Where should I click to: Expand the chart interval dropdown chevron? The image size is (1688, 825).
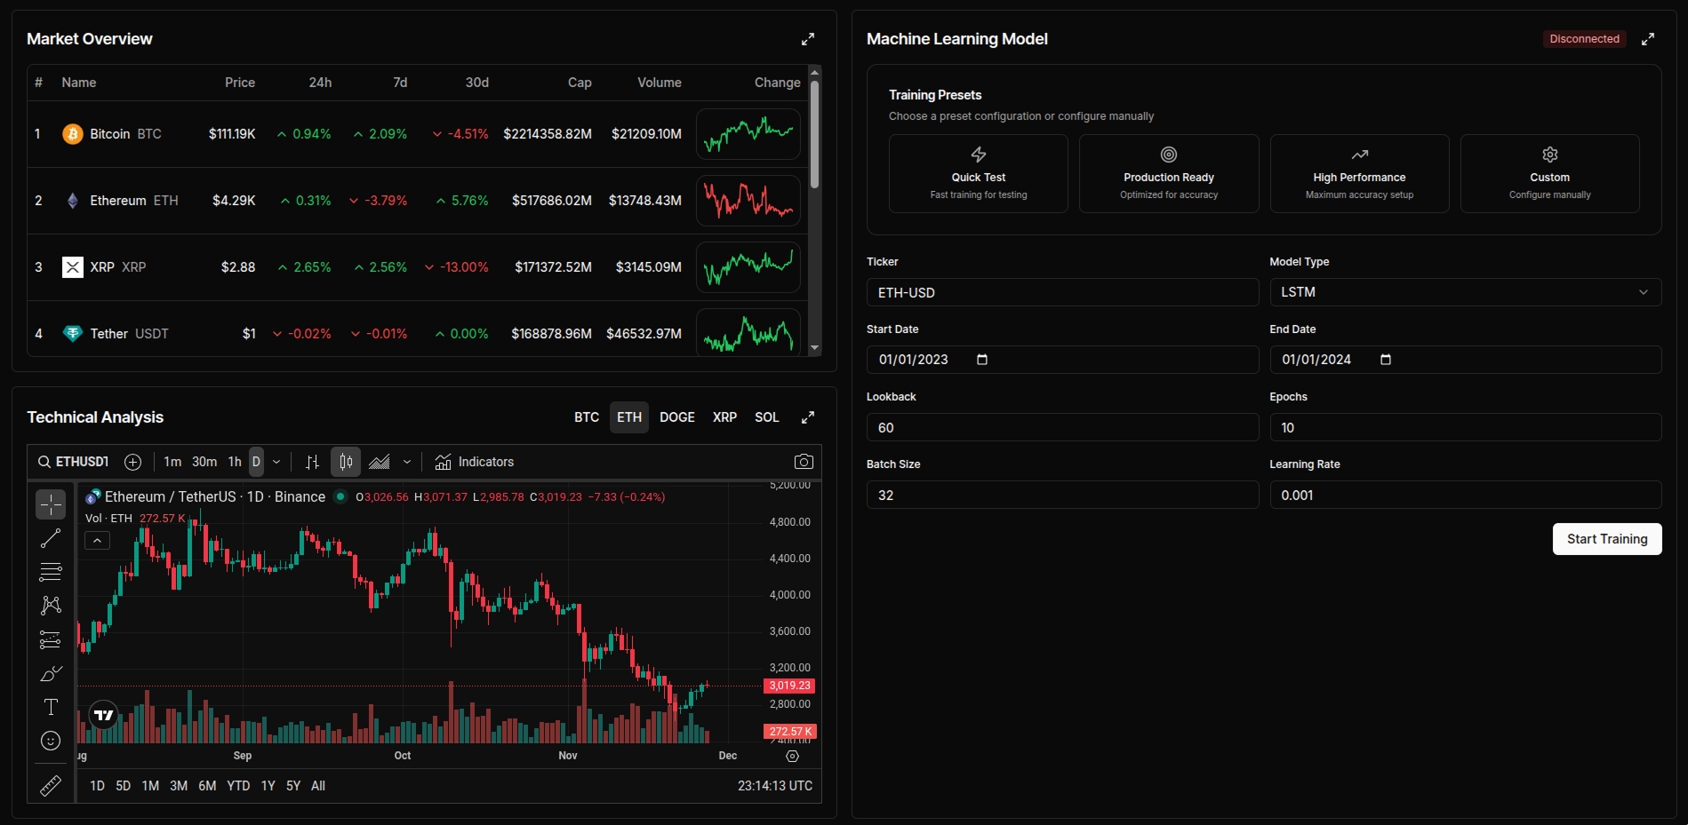click(276, 462)
